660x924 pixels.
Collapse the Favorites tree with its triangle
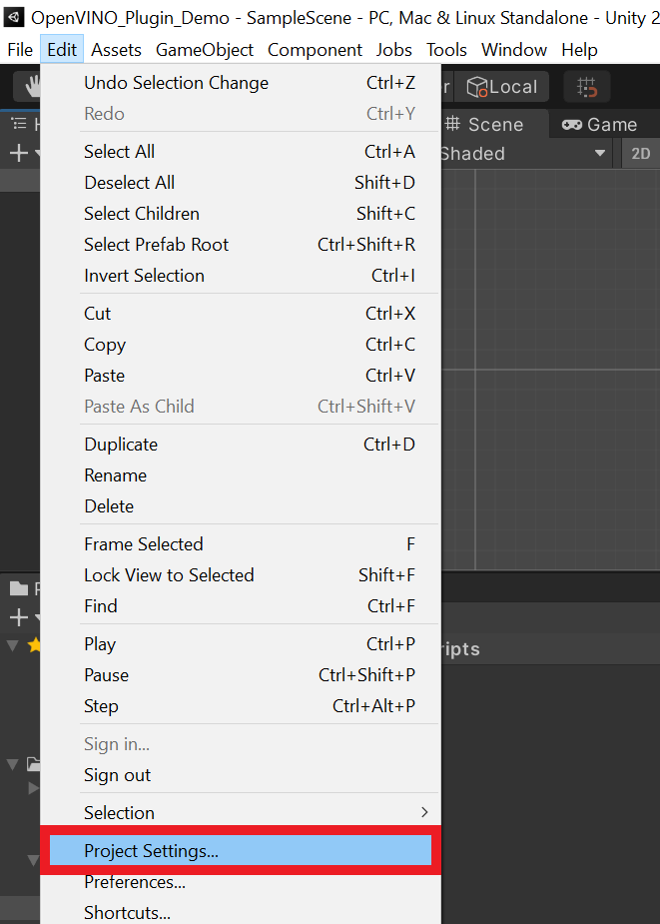pyautogui.click(x=13, y=645)
